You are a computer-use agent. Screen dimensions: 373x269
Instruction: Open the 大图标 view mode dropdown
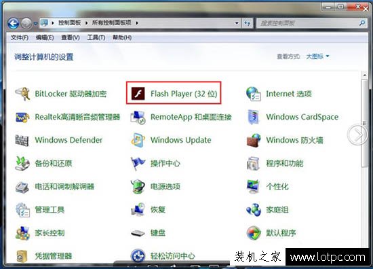point(317,56)
